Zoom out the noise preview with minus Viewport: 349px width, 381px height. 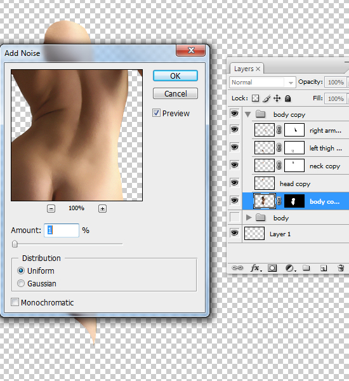[x=51, y=208]
